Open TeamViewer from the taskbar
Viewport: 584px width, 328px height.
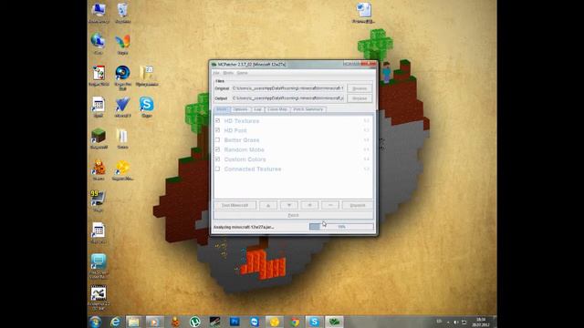(255, 322)
